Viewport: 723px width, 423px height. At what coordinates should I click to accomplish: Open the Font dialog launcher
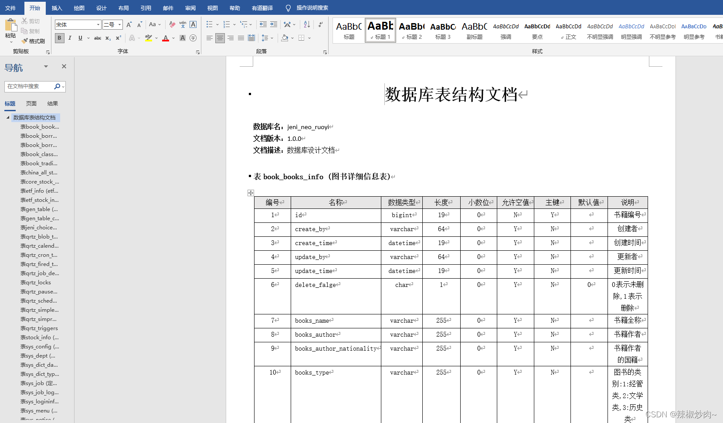(198, 52)
